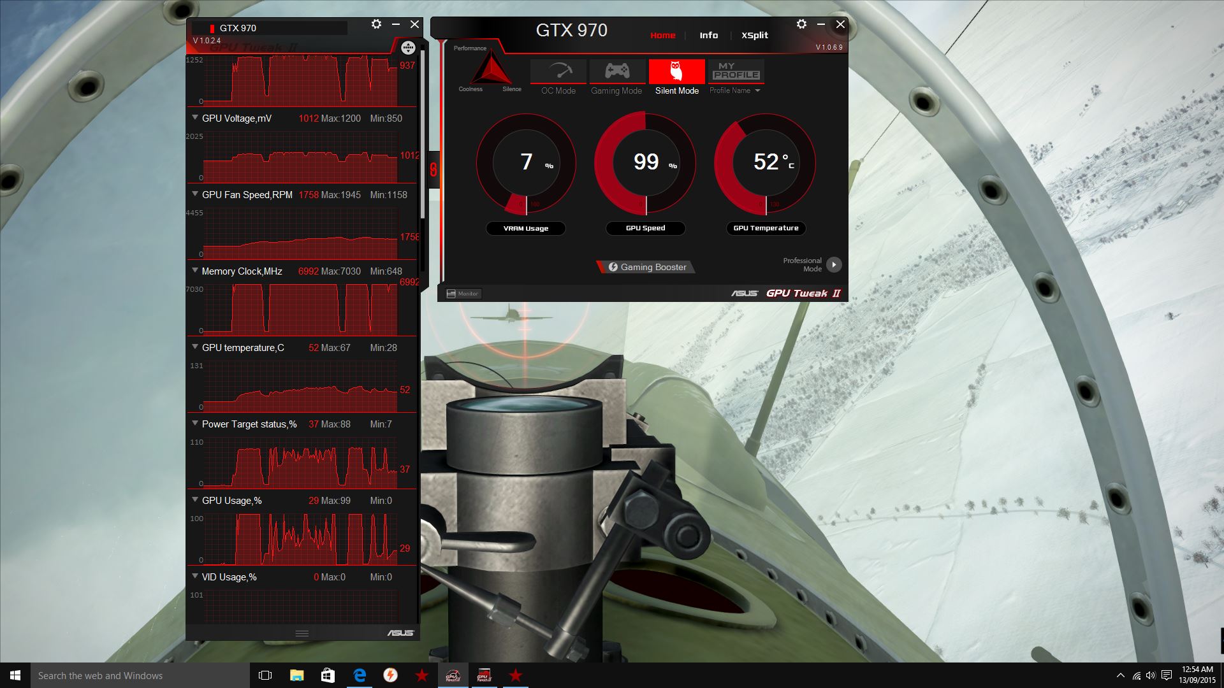
Task: Click the GPU Temperature 52° gauge dial
Action: click(765, 164)
